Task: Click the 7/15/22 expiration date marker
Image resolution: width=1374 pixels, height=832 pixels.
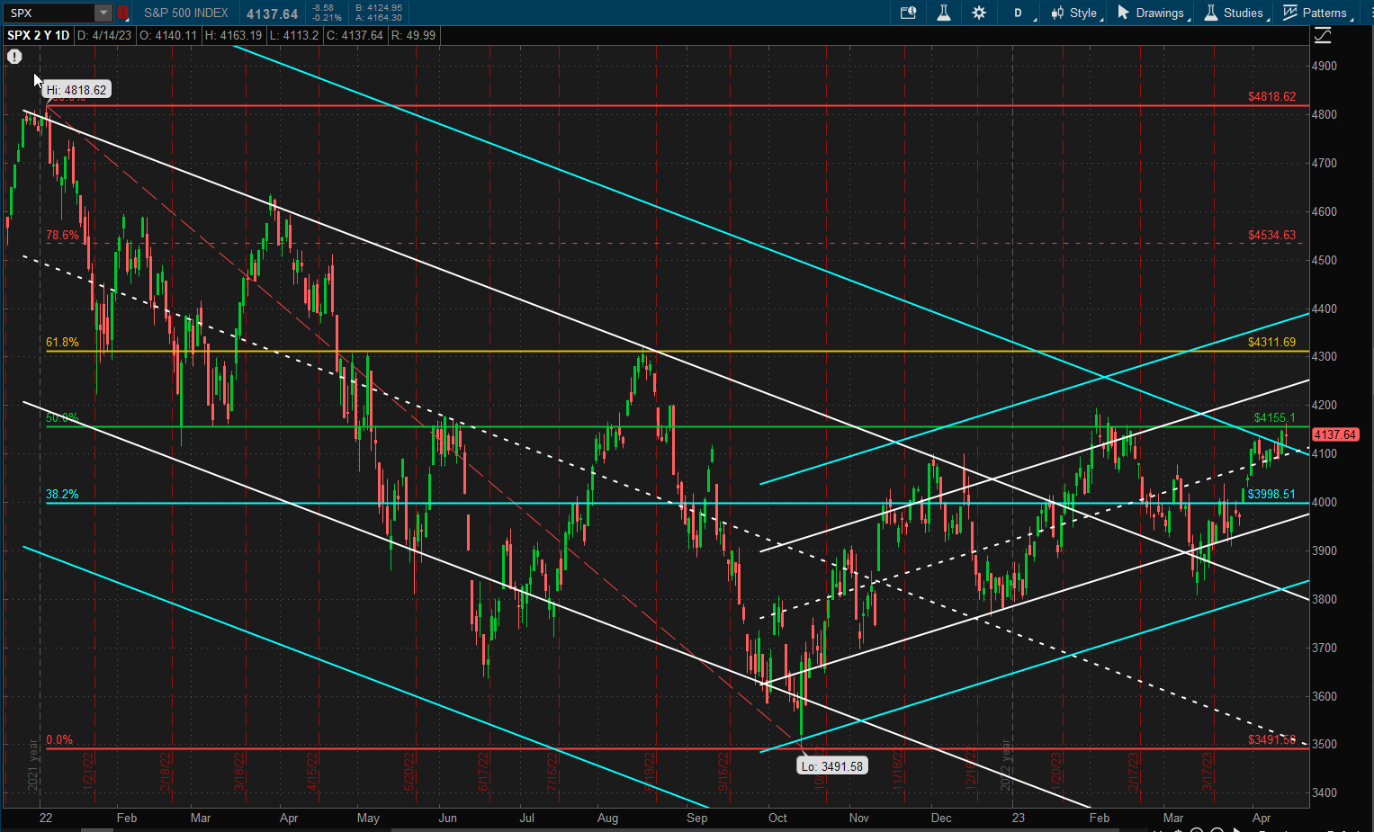Action: pos(552,772)
